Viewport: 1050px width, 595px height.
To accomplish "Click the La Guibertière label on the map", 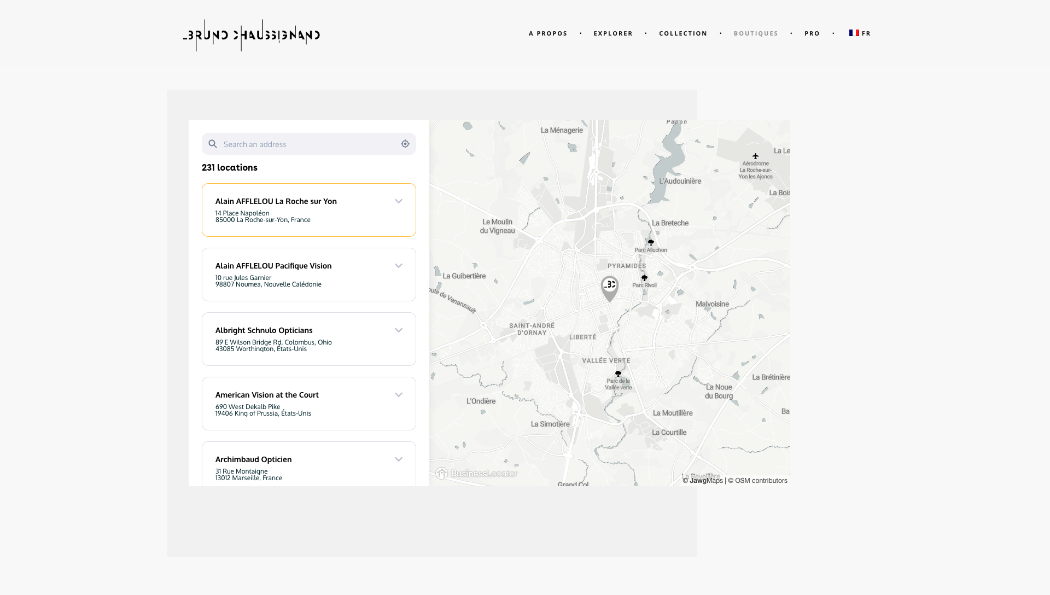I will pos(464,276).
